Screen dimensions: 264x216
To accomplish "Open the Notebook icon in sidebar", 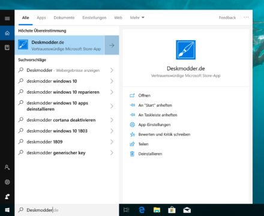I will click(x=7, y=47).
